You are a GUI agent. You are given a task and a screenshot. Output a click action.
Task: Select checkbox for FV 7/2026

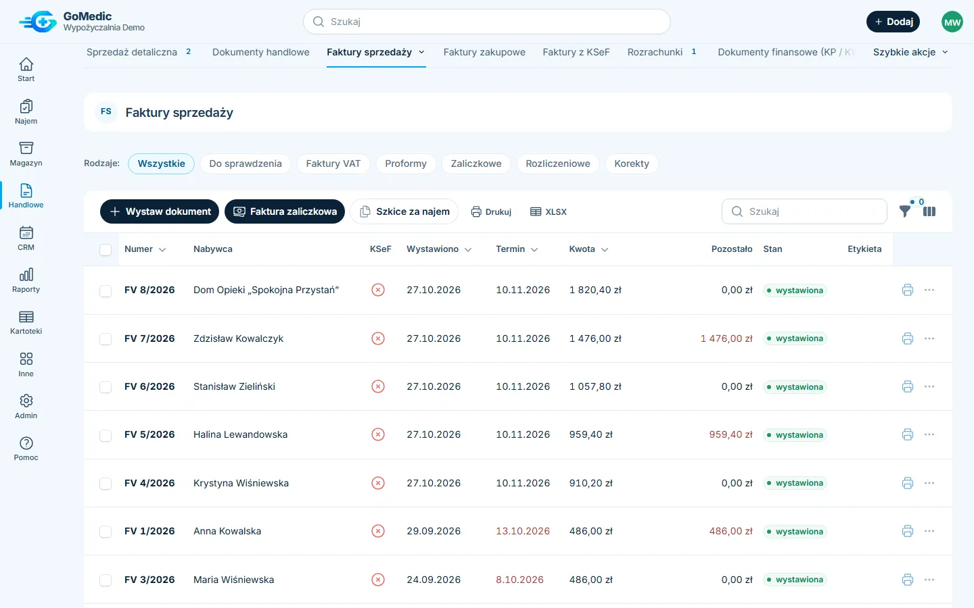106,339
